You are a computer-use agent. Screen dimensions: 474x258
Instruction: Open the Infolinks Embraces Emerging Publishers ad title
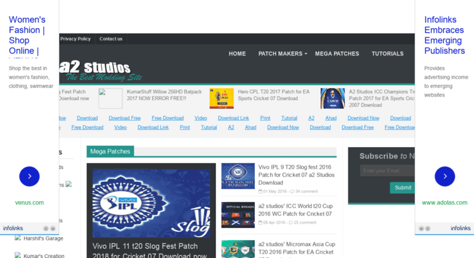point(443,35)
